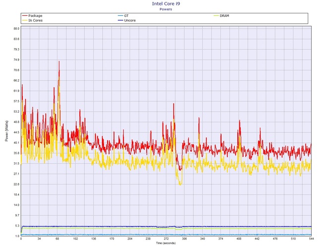332x249 pixels.
Task: Click the 57.5 power axis value
Action: 17,101
